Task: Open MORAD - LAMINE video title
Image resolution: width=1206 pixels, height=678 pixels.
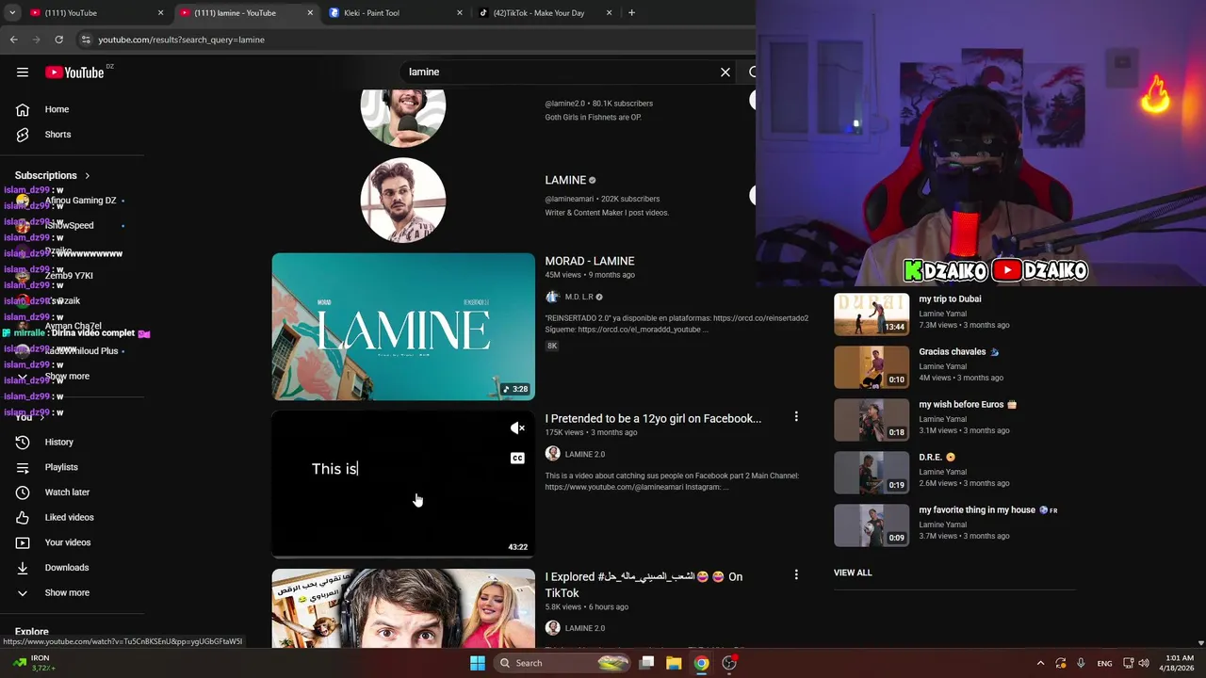Action: 590,261
